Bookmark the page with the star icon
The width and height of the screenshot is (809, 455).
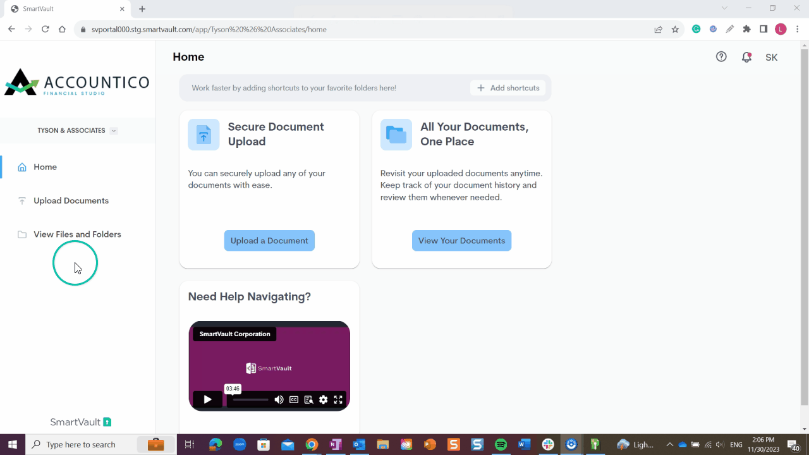(x=675, y=29)
